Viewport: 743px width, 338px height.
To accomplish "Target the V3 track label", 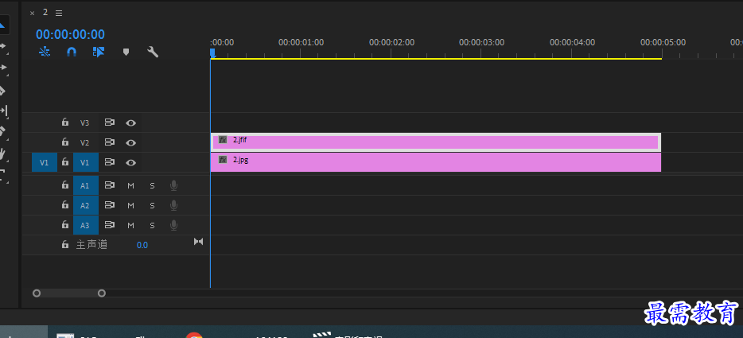I will [x=84, y=122].
